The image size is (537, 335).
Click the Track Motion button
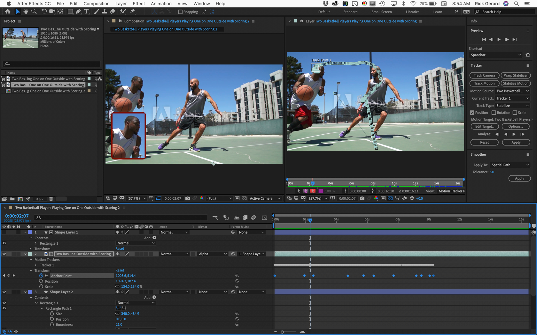pyautogui.click(x=484, y=83)
